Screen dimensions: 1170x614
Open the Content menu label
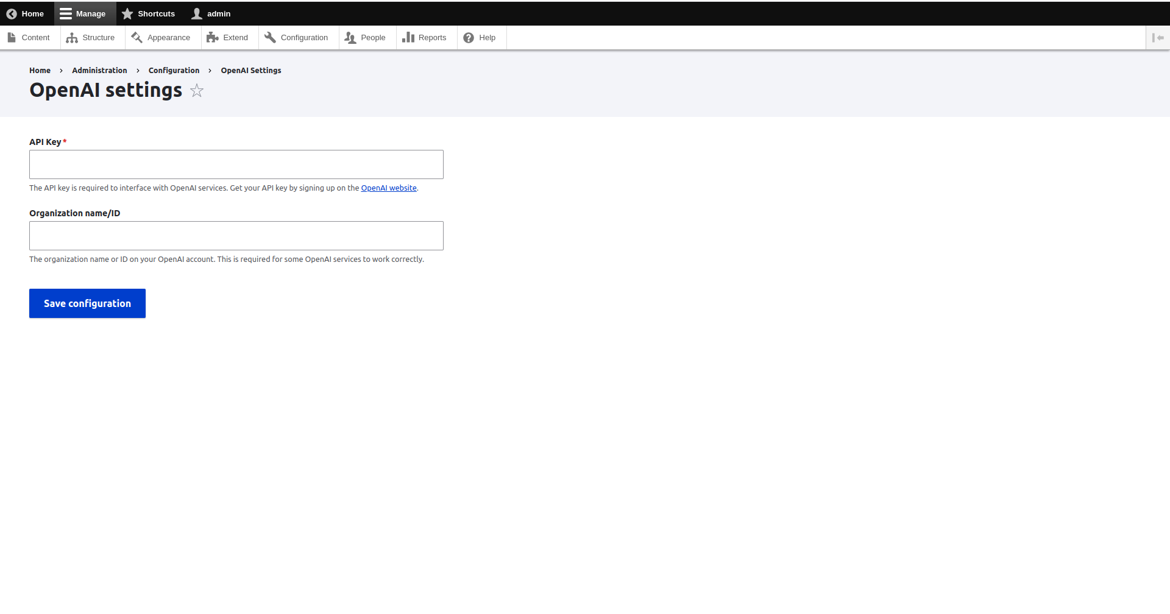pos(36,38)
